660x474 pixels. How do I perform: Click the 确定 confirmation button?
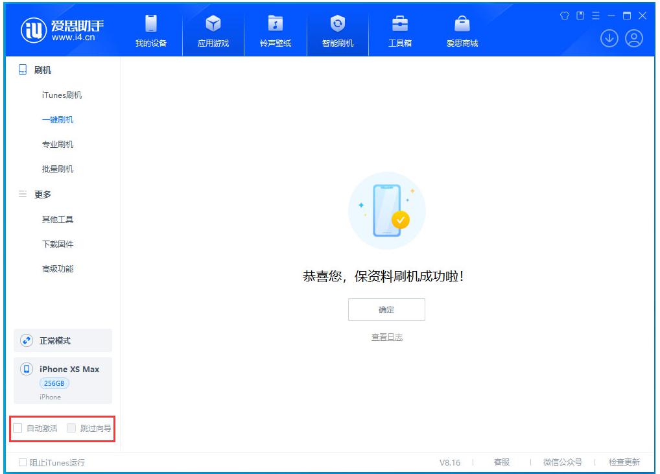(386, 309)
